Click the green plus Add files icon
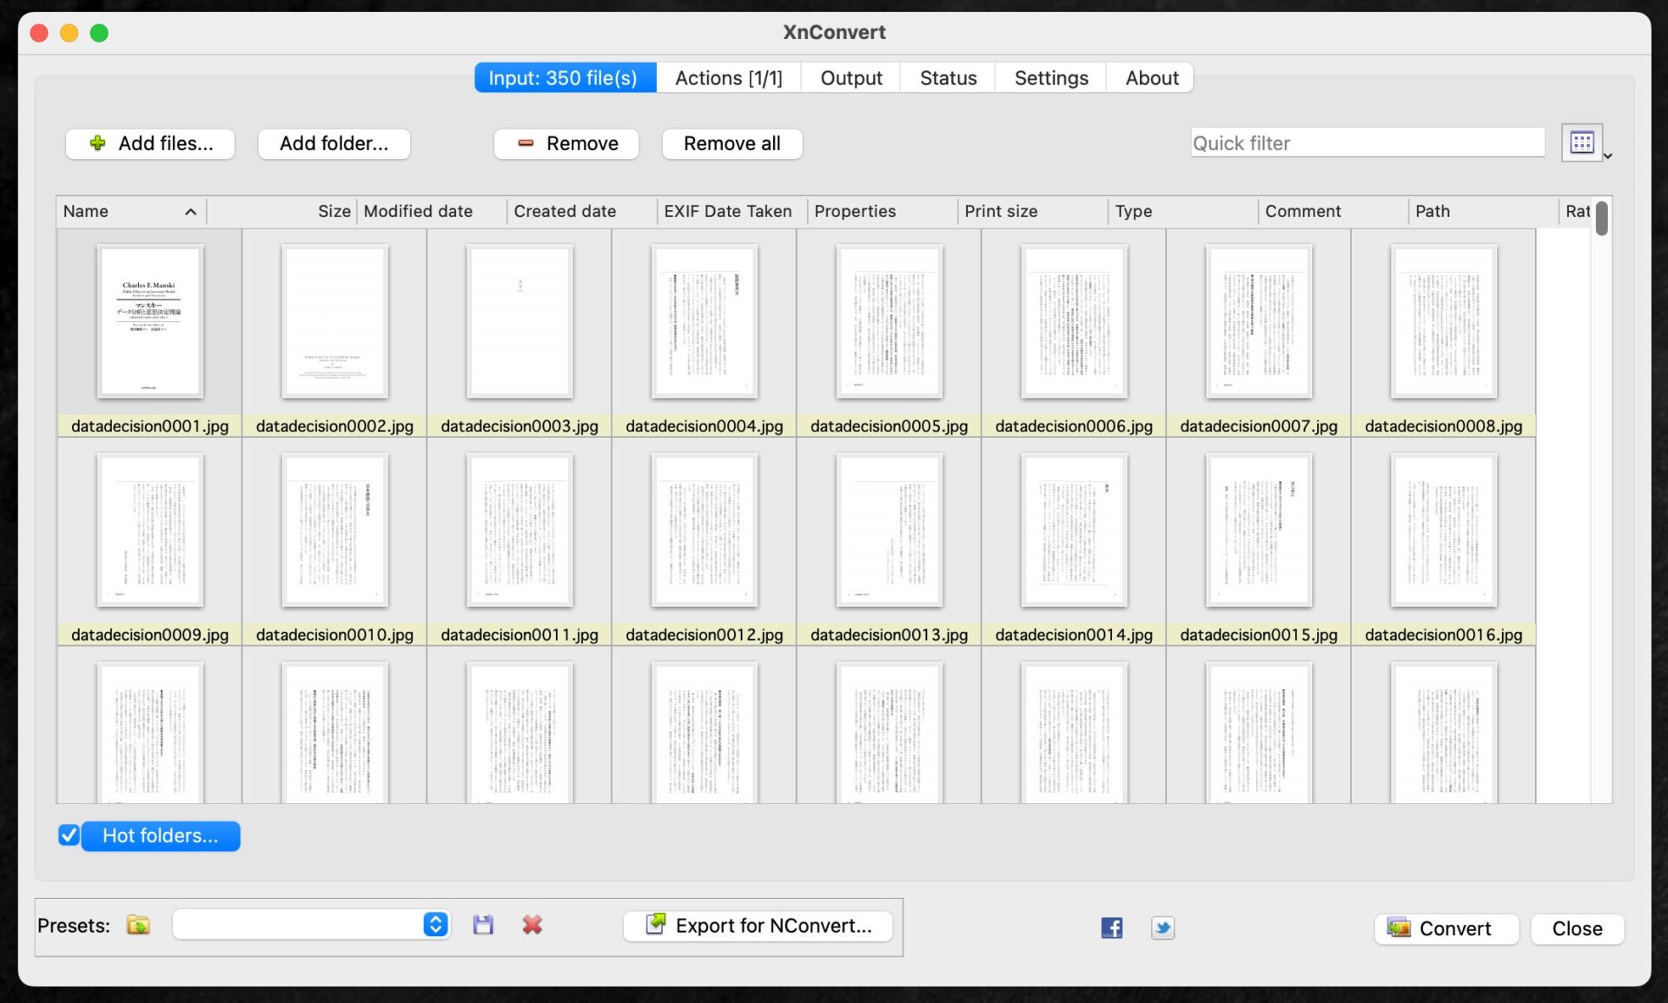 pos(97,143)
